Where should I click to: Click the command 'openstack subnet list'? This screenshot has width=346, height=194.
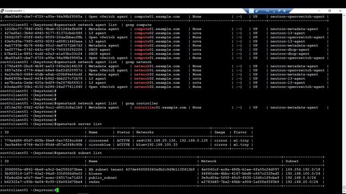pyautogui.click(x=79, y=153)
